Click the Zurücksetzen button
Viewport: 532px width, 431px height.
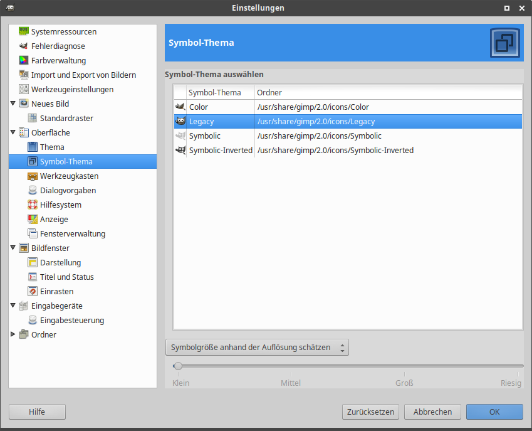pos(370,412)
